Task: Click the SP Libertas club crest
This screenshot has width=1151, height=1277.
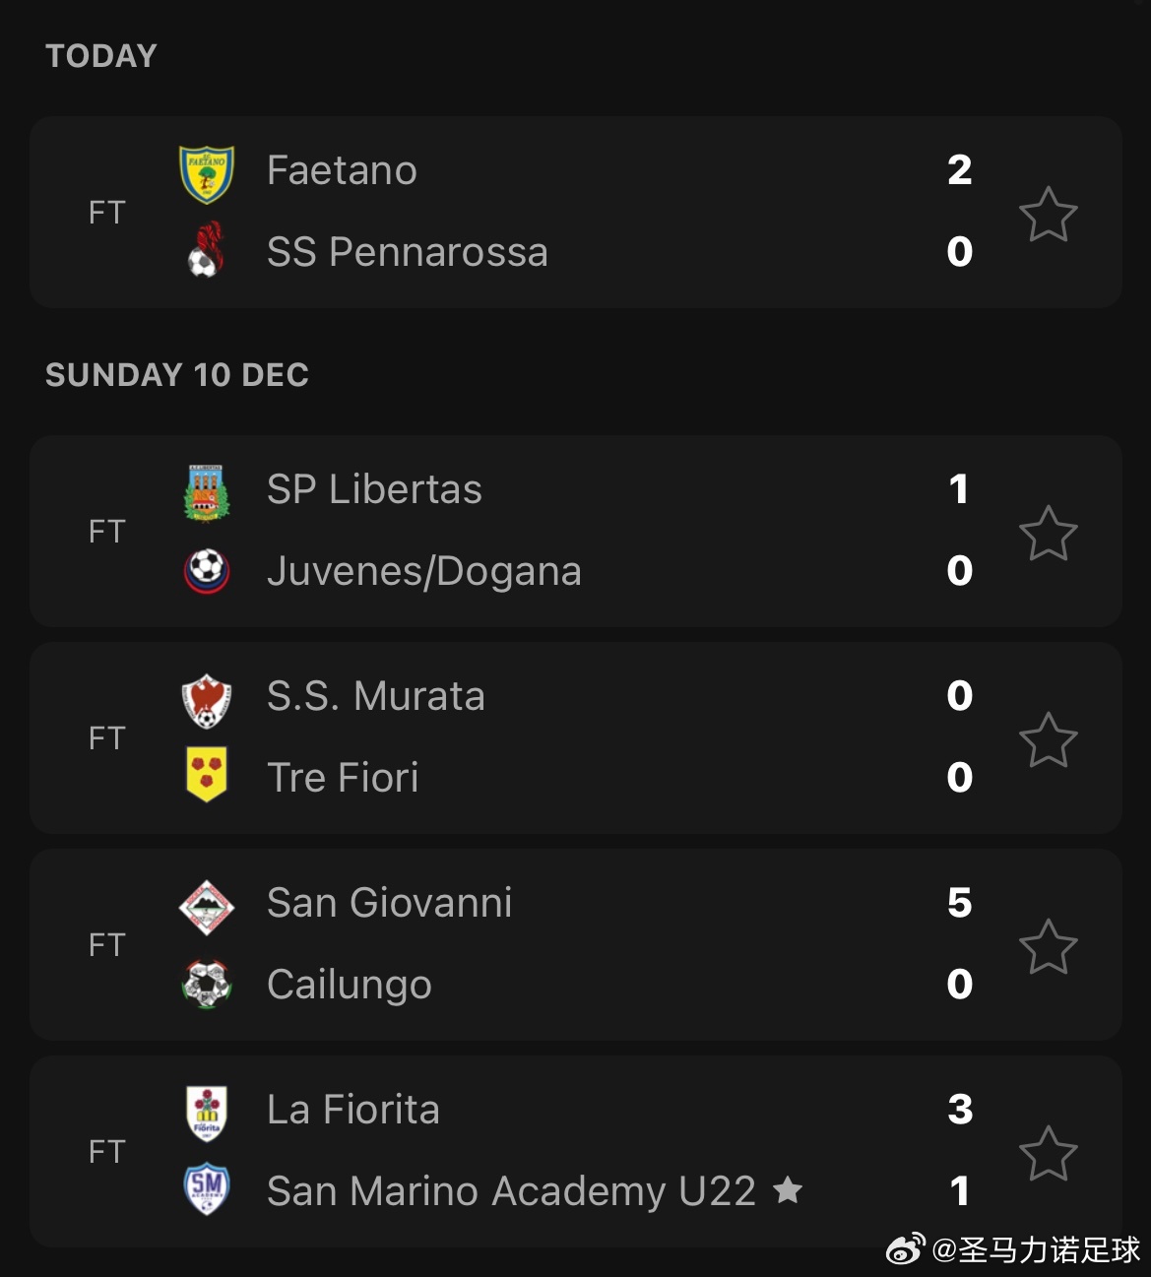Action: tap(207, 492)
